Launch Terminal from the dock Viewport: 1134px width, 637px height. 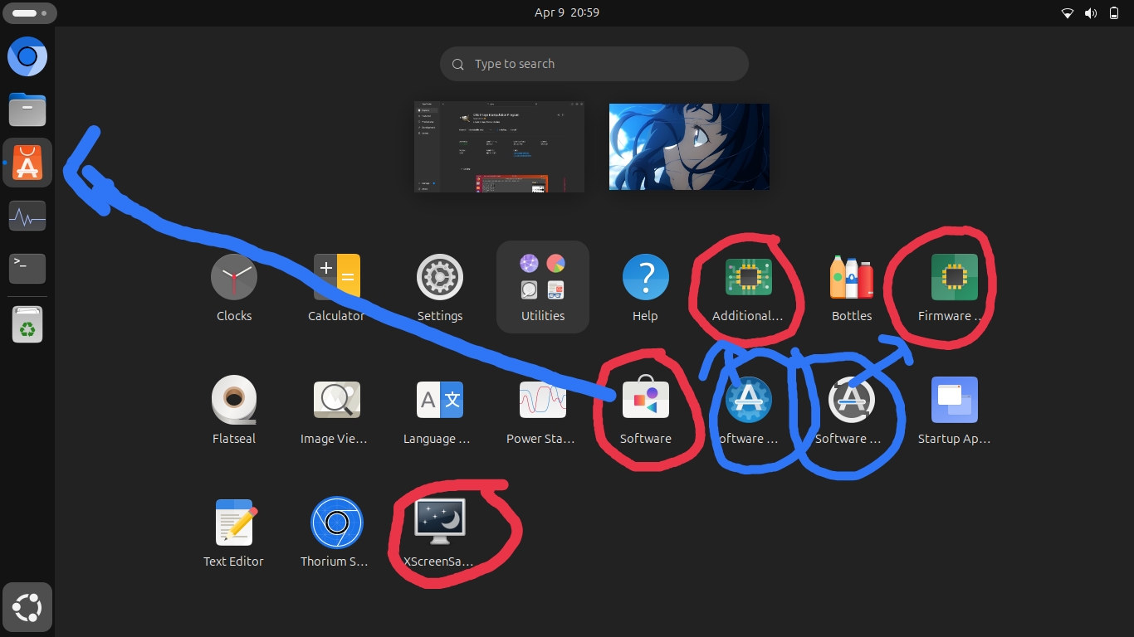(27, 269)
